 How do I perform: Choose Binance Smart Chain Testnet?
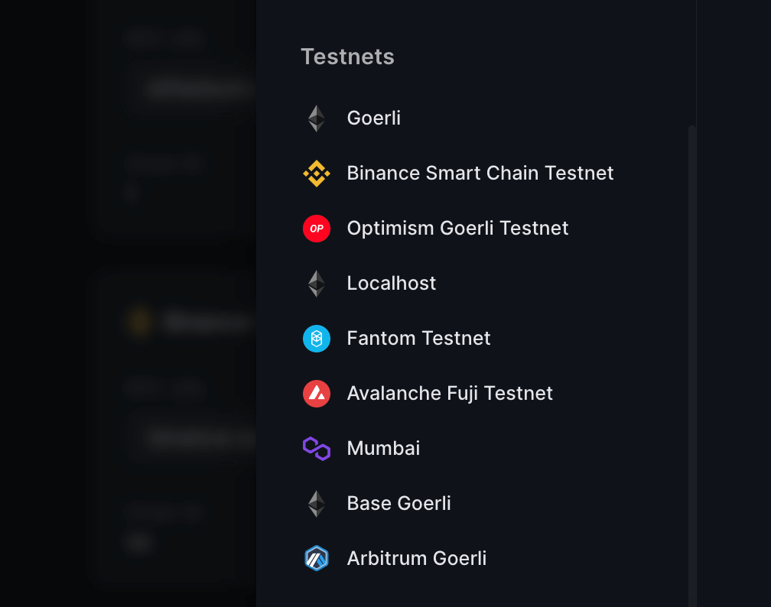point(480,174)
